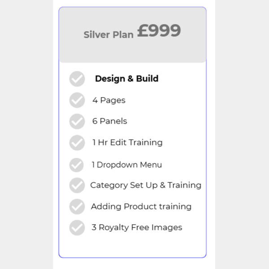Select the Design & Build heading
The width and height of the screenshot is (269, 269).
[127, 79]
